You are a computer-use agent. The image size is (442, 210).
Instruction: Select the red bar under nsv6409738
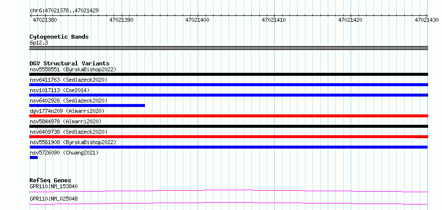[x=228, y=137]
